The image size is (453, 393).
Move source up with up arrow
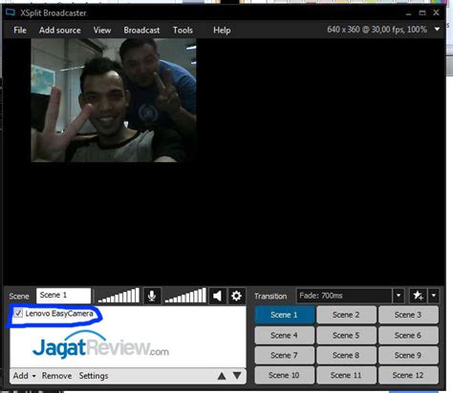(x=222, y=377)
